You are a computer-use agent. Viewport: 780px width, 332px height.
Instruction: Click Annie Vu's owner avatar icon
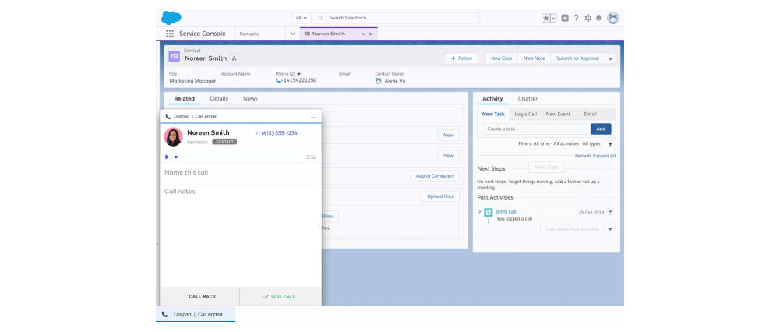(379, 80)
